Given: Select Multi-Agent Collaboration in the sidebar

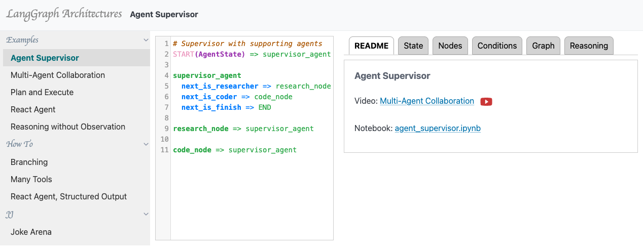Looking at the screenshot, I should click(x=58, y=75).
